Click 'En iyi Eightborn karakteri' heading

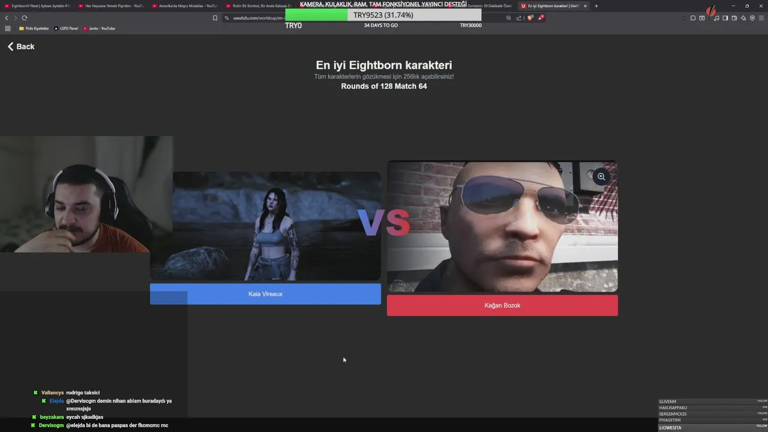[384, 65]
